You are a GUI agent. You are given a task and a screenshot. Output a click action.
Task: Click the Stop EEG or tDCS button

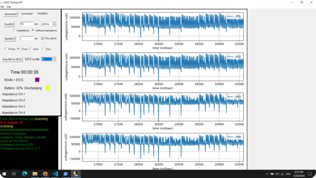point(12,59)
